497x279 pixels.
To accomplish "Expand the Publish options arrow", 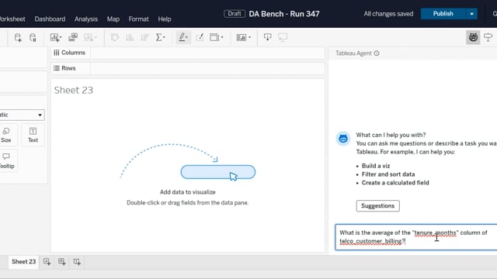I will [x=471, y=14].
